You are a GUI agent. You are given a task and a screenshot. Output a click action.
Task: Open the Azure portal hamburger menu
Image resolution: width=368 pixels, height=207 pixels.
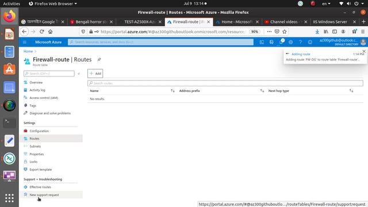[x=25, y=42]
